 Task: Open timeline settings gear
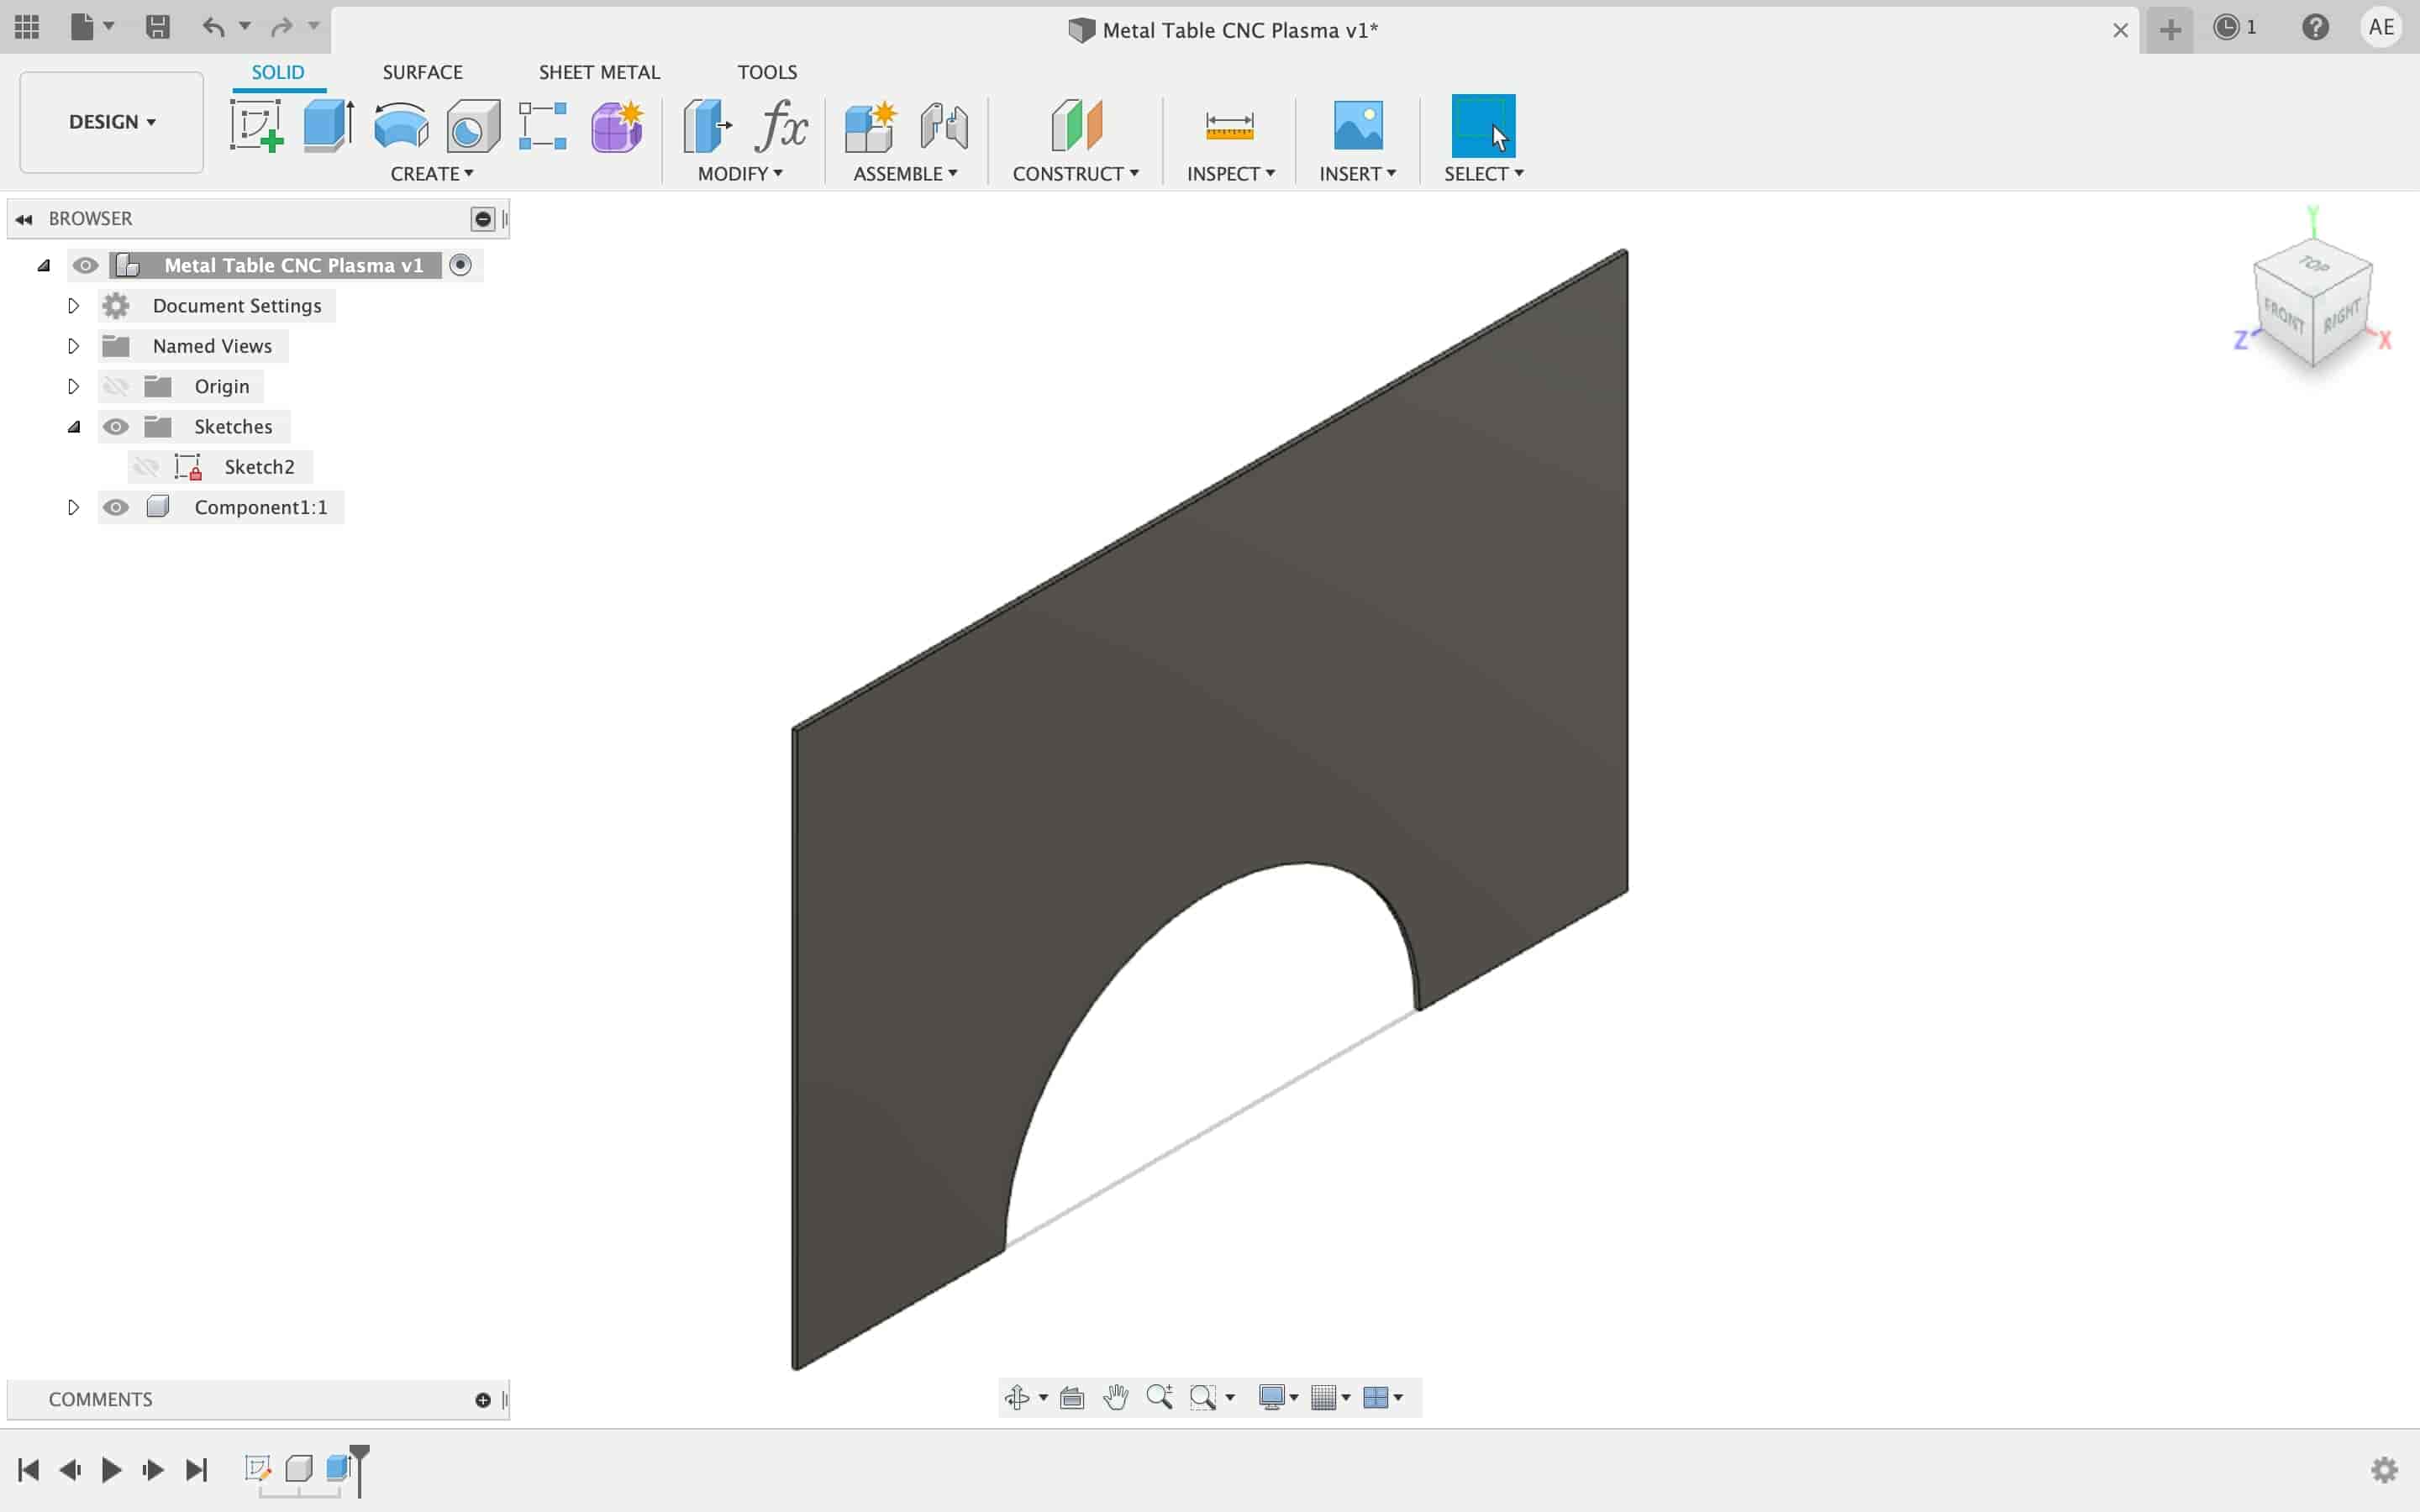pyautogui.click(x=2384, y=1470)
